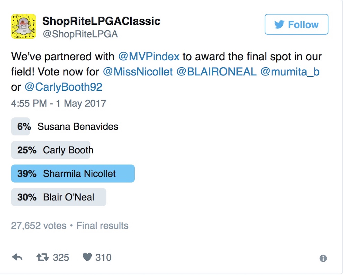The height and width of the screenshot is (275, 343).
Task: Open the 4:55 PM - 1 May 2017 timestamp
Action: point(59,103)
